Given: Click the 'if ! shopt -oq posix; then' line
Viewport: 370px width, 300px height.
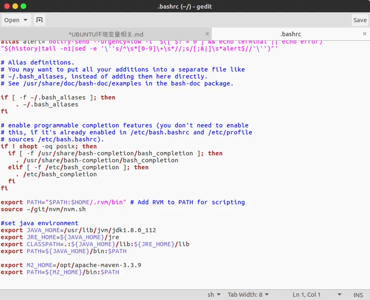Looking at the screenshot, I should pos(49,146).
